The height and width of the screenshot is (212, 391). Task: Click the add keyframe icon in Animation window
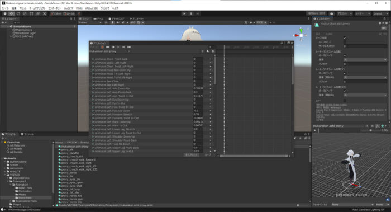pyautogui.click(x=208, y=51)
